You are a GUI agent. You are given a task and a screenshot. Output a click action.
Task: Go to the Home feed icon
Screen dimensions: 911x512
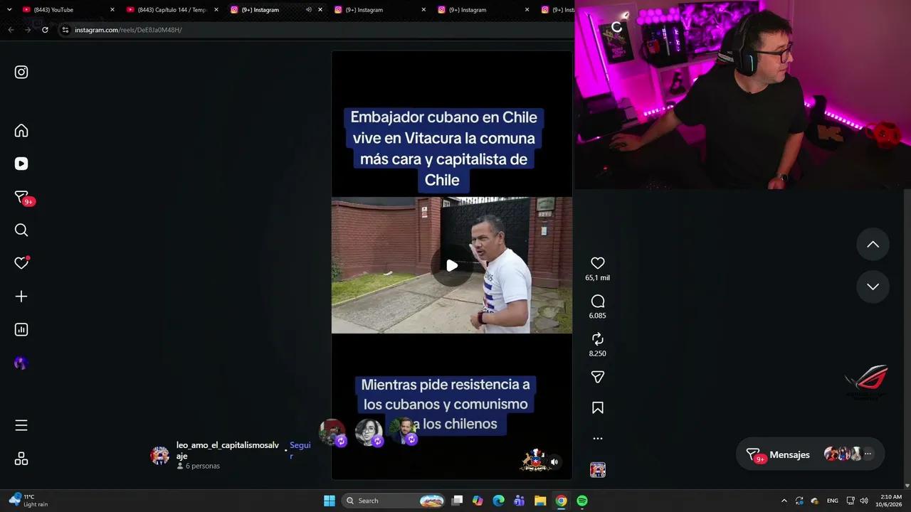(x=21, y=131)
